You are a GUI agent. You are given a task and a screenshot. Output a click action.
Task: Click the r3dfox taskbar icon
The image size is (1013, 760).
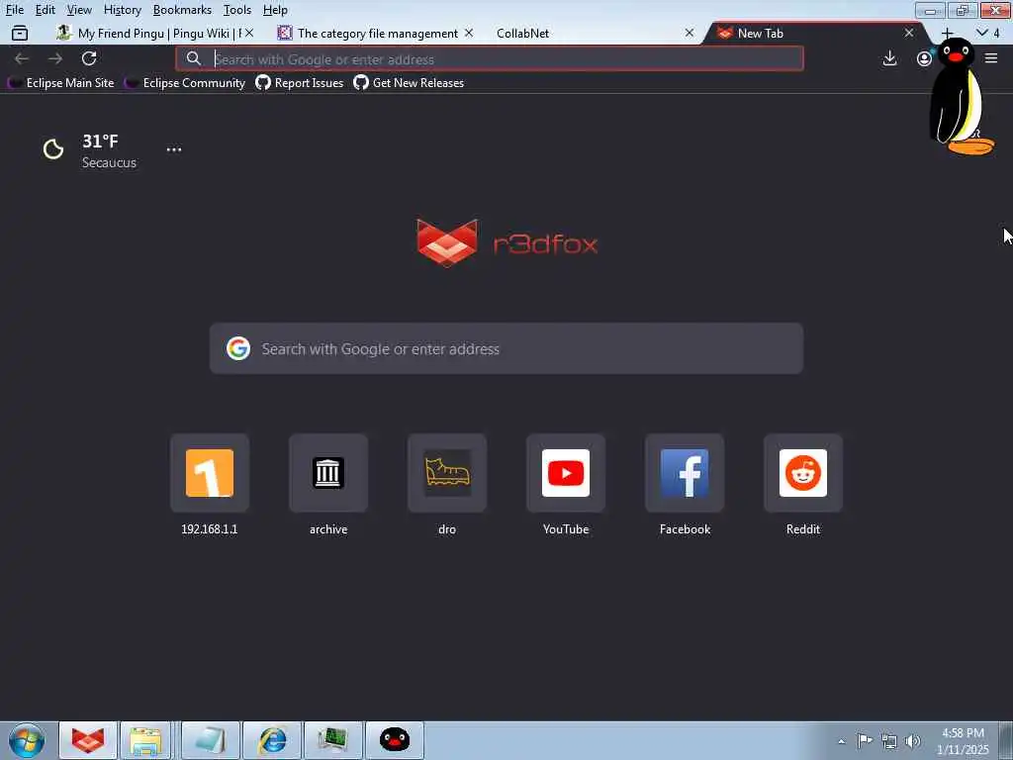pos(88,740)
